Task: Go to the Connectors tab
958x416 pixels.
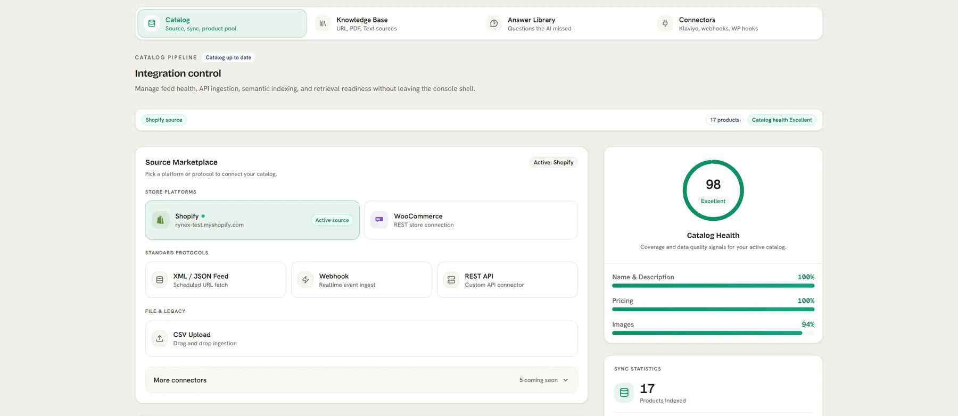Action: [736, 23]
